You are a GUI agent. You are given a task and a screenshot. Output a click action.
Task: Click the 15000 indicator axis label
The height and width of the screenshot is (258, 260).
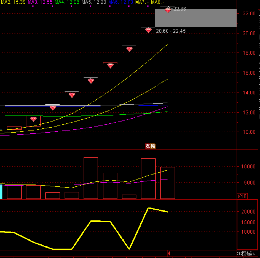248,222
